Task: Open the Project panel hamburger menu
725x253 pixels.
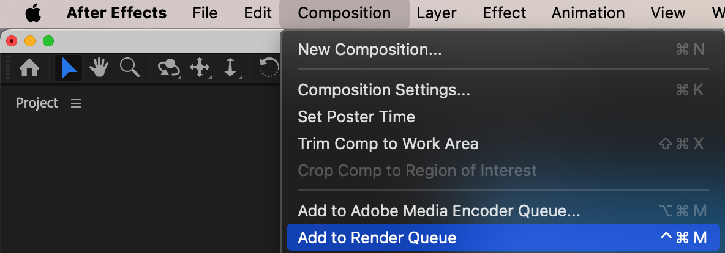Action: click(x=76, y=104)
